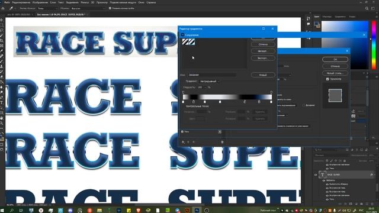Hide the first Внутренняя тень effect of RACE SUPER
The image size is (379, 213).
click(327, 188)
